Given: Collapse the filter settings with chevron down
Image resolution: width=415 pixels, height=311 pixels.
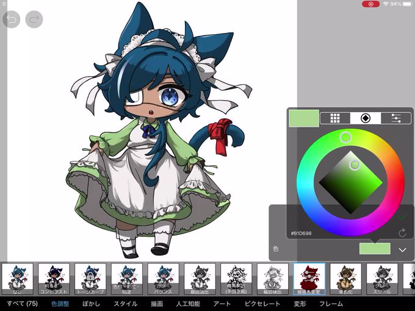Looking at the screenshot, I should pyautogui.click(x=403, y=250).
